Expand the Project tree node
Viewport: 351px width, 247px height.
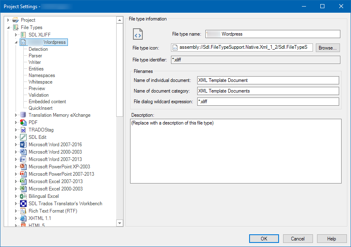pos(8,20)
